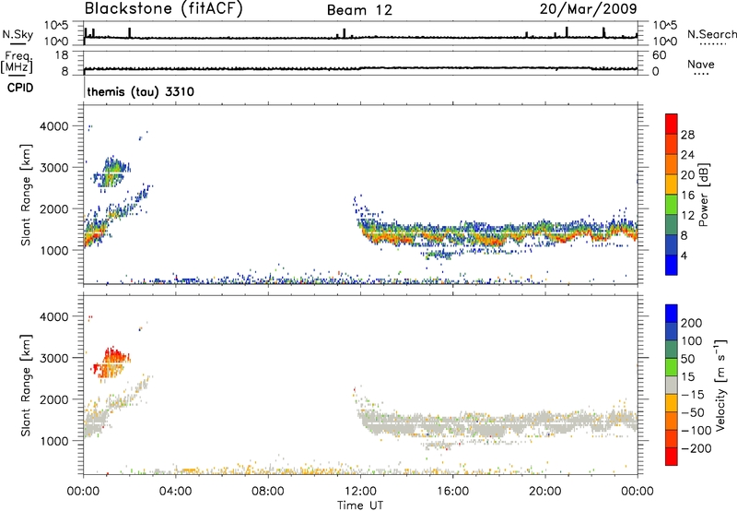
Task: Click the '10^5' tick left of N.Sky plot
Action: (x=56, y=26)
